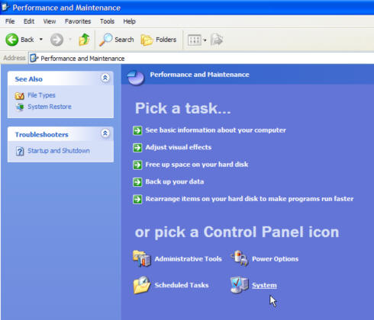Click the System Restore icon
Image resolution: width=374 pixels, height=320 pixels.
pyautogui.click(x=19, y=107)
